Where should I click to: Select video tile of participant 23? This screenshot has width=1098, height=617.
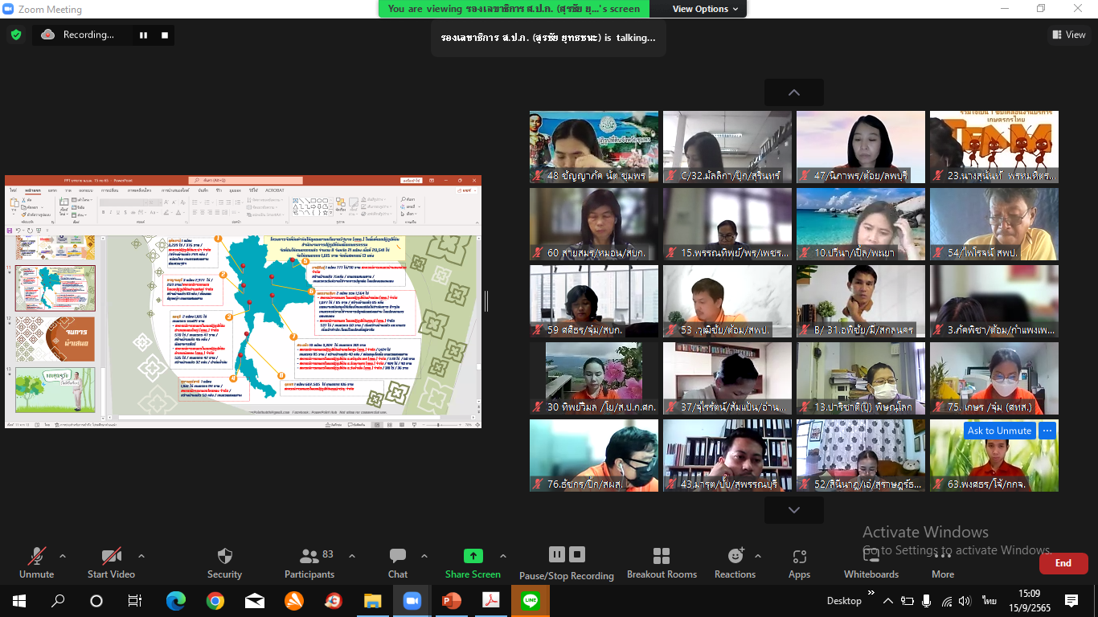(x=994, y=147)
